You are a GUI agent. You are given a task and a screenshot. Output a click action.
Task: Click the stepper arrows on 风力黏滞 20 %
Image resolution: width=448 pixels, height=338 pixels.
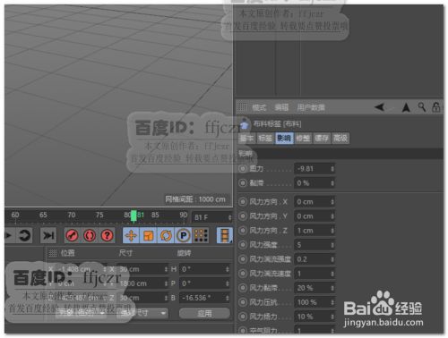click(x=332, y=288)
